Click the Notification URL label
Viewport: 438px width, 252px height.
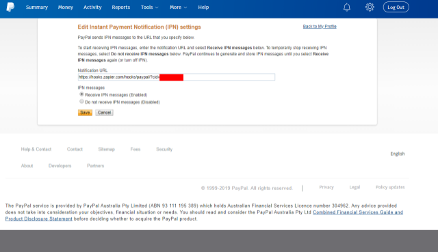pos(92,70)
